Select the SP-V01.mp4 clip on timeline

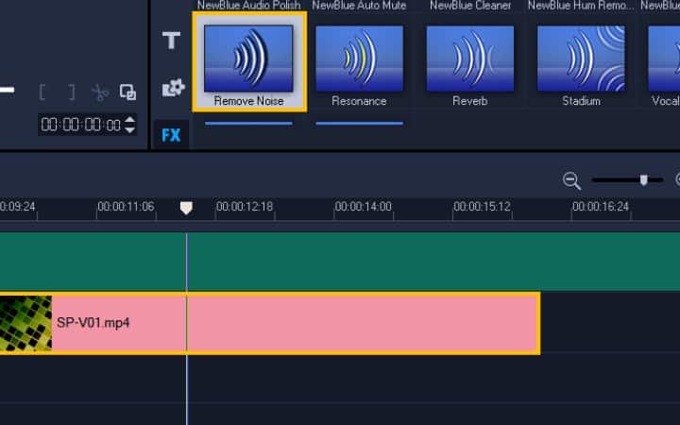click(283, 323)
